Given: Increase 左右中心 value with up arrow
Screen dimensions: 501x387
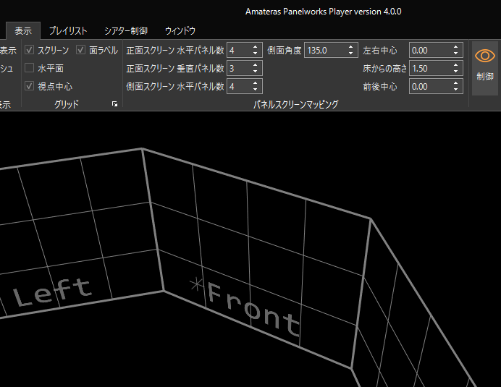Looking at the screenshot, I should 456,47.
